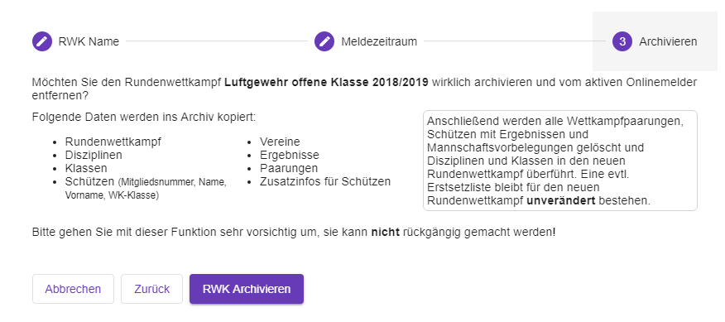Confirm with the RWK Archivieren button
This screenshot has height=322, width=725.
pos(247,289)
